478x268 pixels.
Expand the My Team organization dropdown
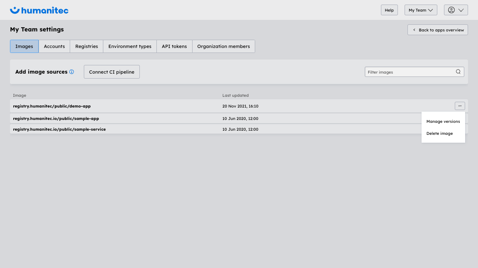tap(420, 10)
